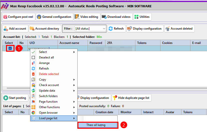Click the Hide duplicate page list funnel icon
The width and height of the screenshot is (207, 132).
115,98
